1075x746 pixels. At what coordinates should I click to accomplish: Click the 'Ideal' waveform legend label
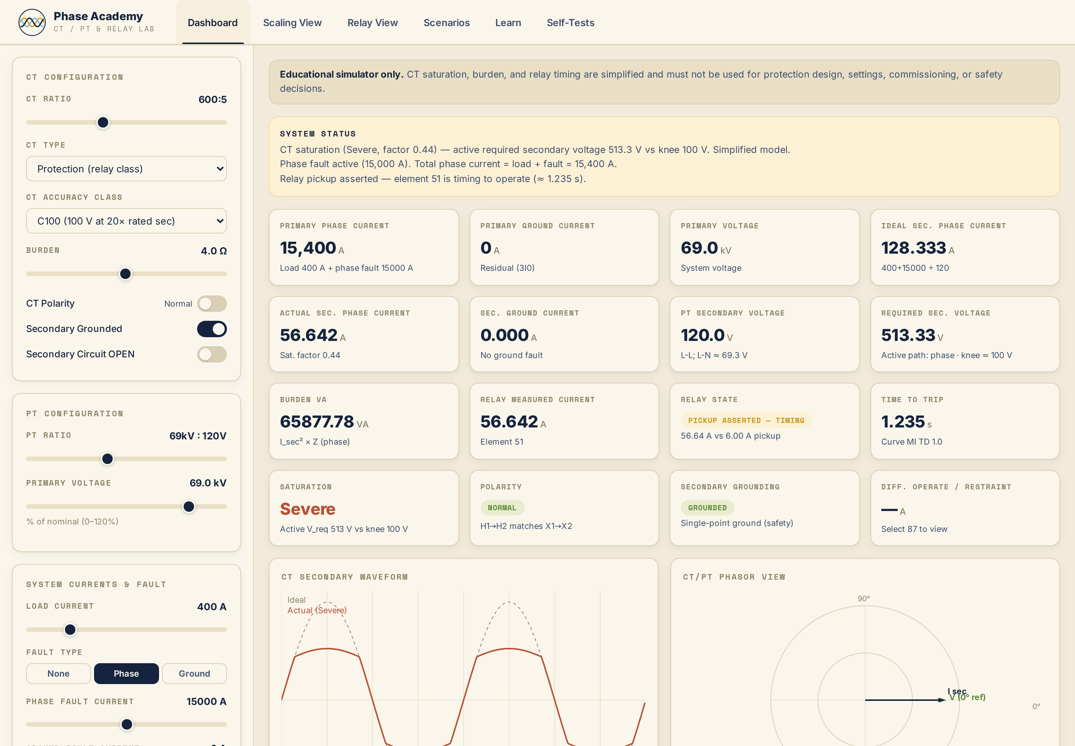(x=296, y=600)
